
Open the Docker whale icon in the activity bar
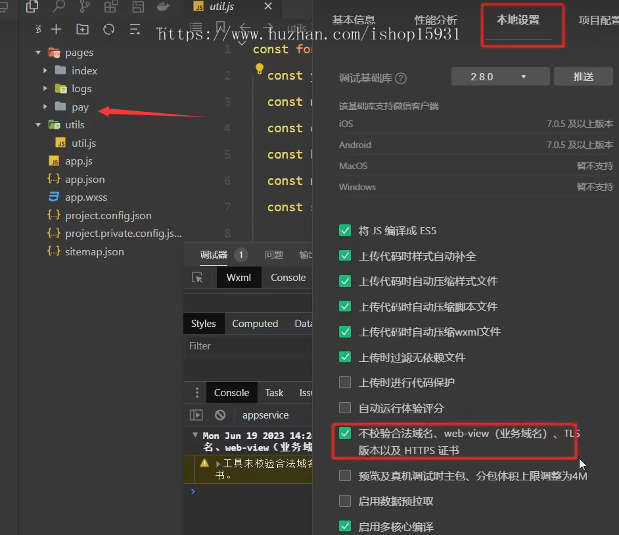tap(163, 6)
